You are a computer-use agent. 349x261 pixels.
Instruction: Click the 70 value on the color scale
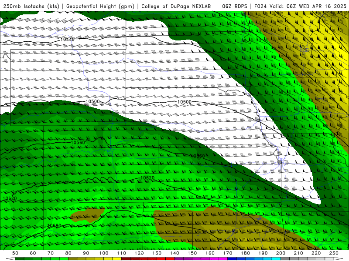point(51,253)
